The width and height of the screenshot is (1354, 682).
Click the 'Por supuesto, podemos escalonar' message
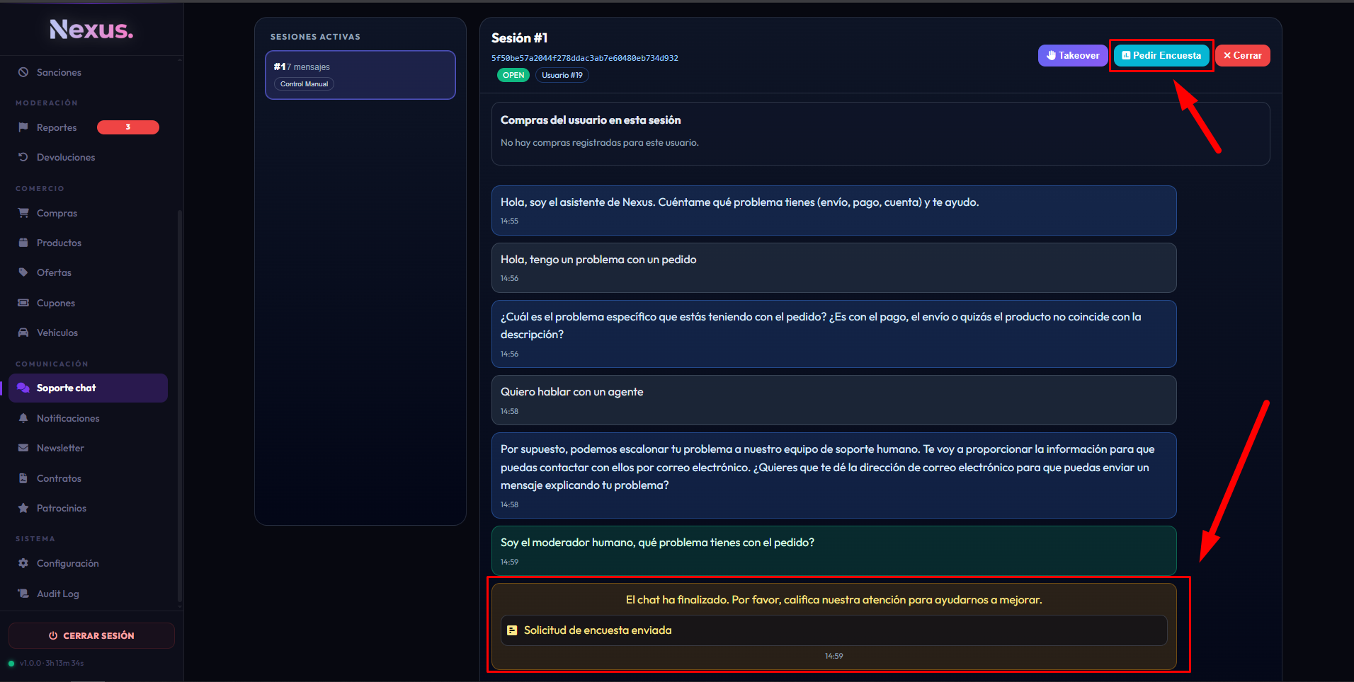pyautogui.click(x=834, y=475)
